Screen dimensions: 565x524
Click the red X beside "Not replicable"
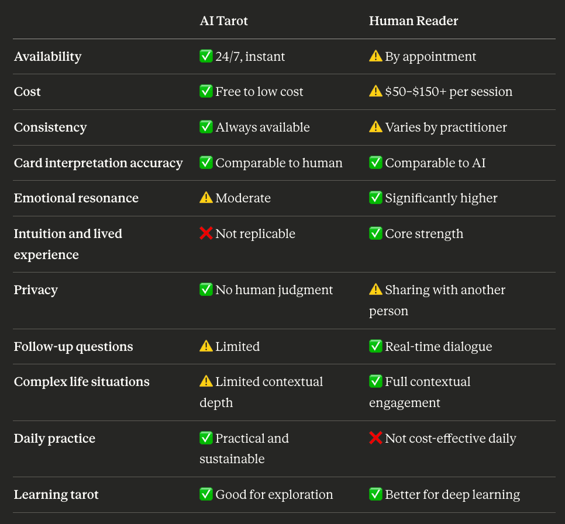pyautogui.click(x=206, y=233)
